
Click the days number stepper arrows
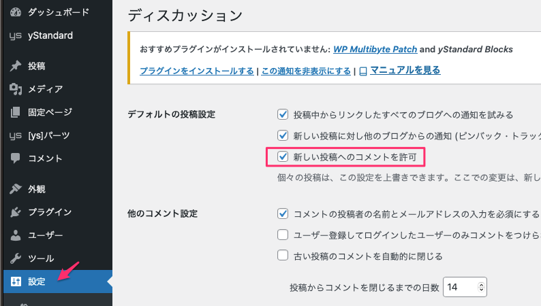point(482,288)
